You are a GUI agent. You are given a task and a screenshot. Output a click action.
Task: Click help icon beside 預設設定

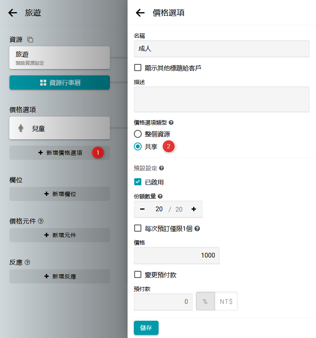pyautogui.click(x=161, y=168)
